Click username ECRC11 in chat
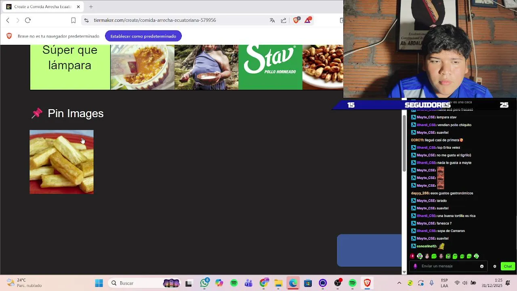Screen dimensions: 517x291 [x=417, y=140]
